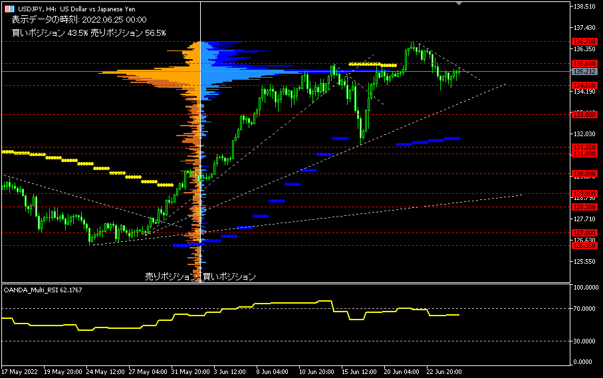Click the '22 Jun 20:00' time axis label
Image resolution: width=603 pixels, height=378 pixels.
pyautogui.click(x=444, y=372)
